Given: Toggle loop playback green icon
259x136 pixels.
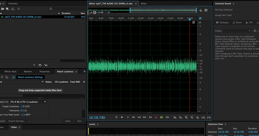Looking at the screenshot, I should click(162, 117).
